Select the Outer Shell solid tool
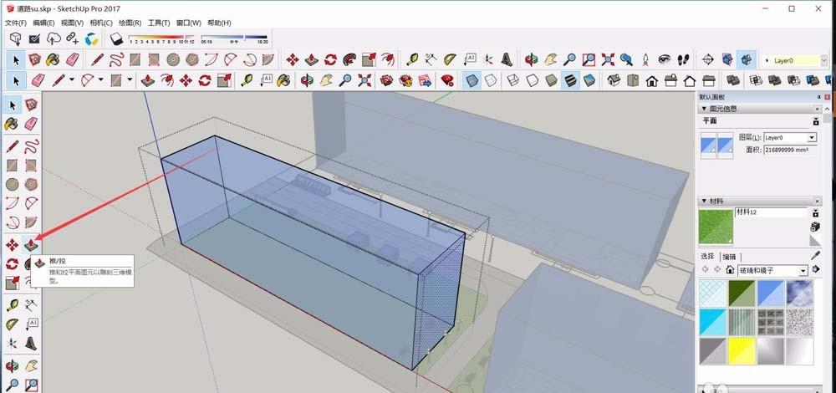This screenshot has height=393, width=836. tap(733, 80)
